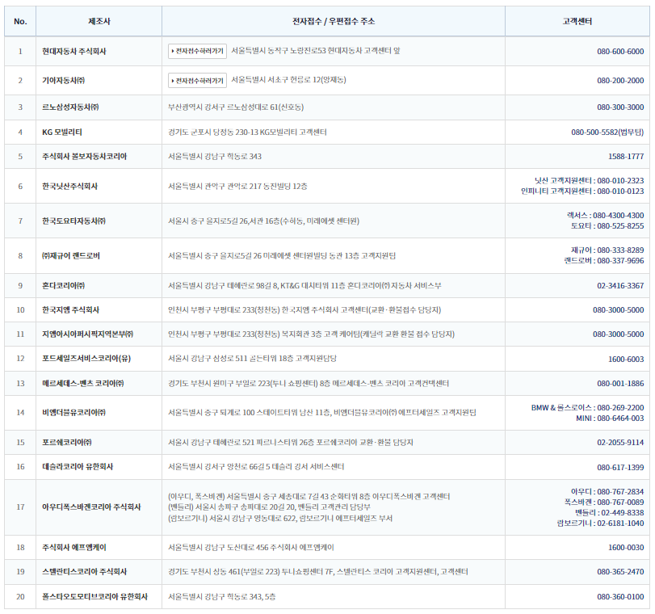This screenshot has height=614, width=655.
Task: Select BMW & 롤스로이스 number 080-269-2200
Action: tap(620, 407)
